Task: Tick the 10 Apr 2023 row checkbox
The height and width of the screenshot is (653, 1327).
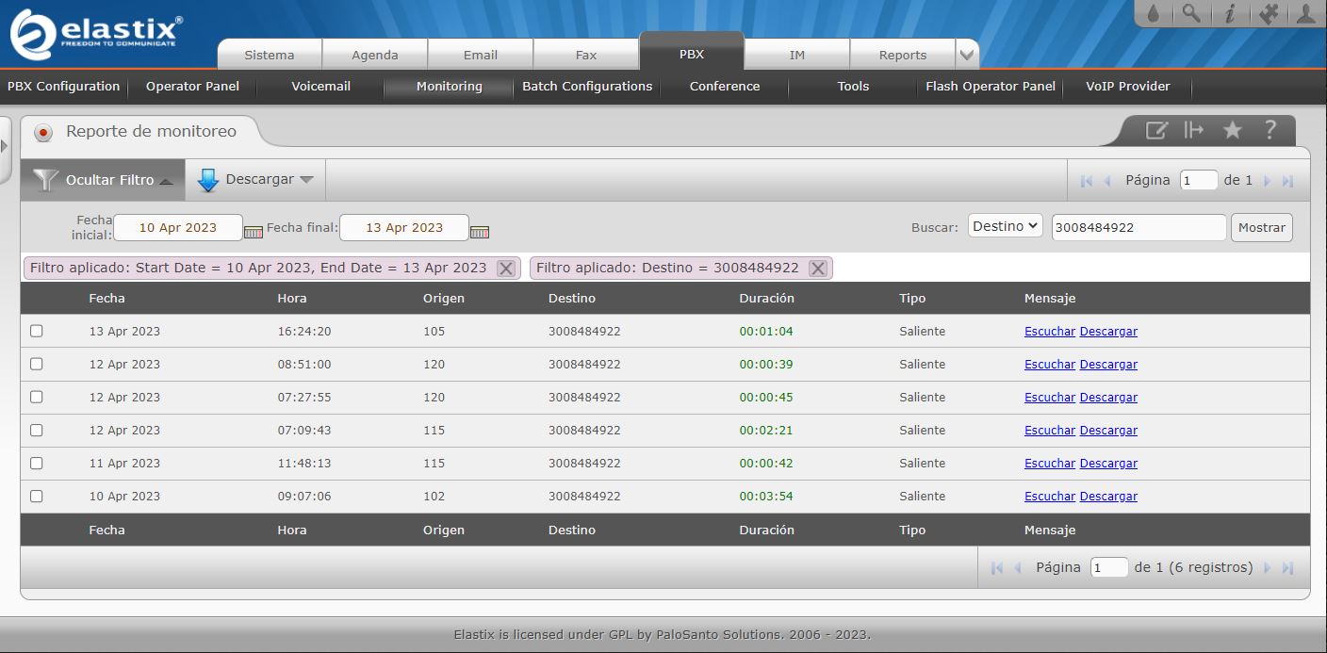Action: click(37, 496)
